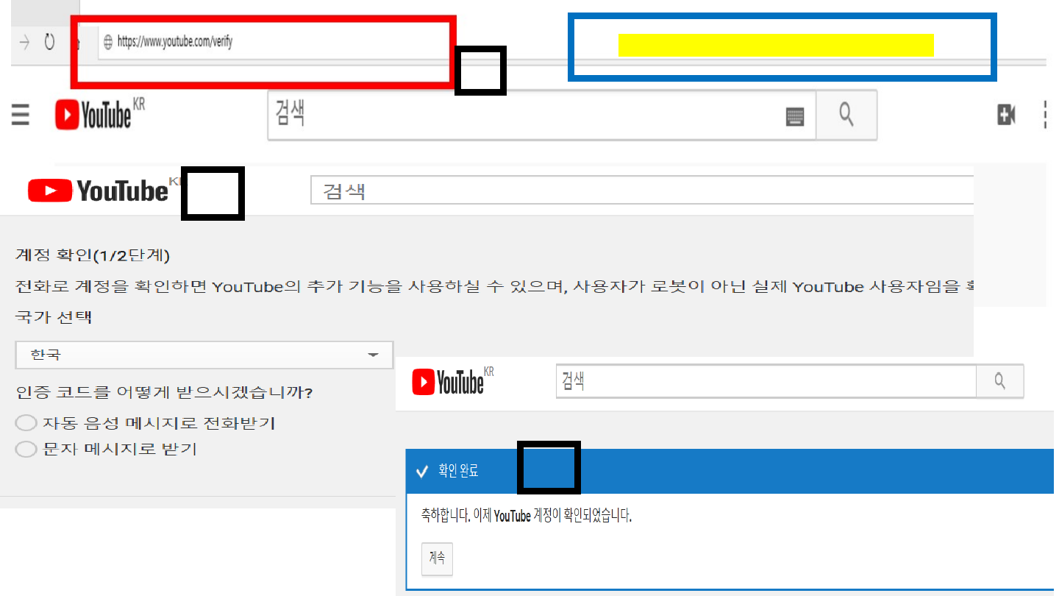Click the checkmark next to 확인 완료
Screen dimensions: 1059x596
tap(422, 472)
